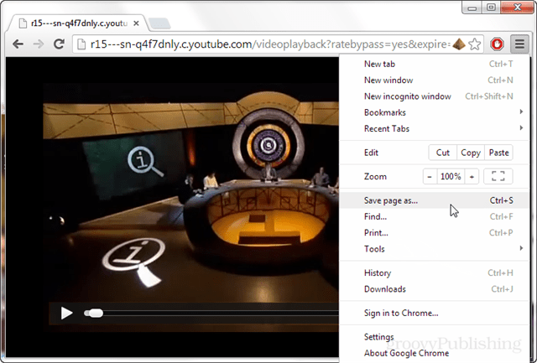Increase zoom with the plus button
537x363 pixels.
(472, 177)
